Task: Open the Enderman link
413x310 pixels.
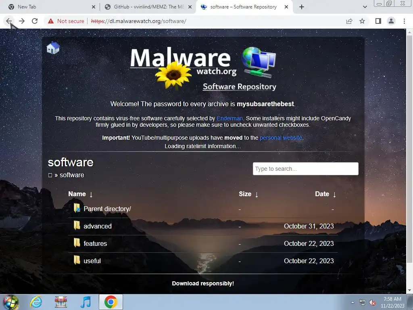Action: click(229, 118)
